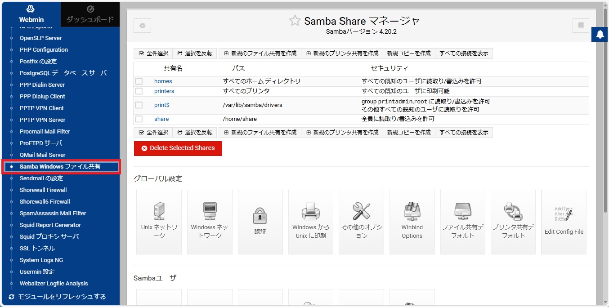This screenshot has height=307, width=609.
Task: Tick the checkbox for share row
Action: tap(139, 119)
